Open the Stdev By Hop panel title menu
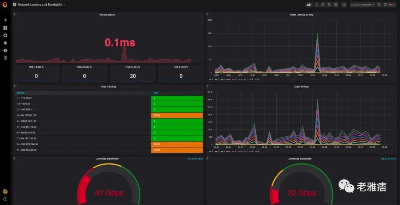Image resolution: width=400 pixels, height=205 pixels. click(301, 87)
